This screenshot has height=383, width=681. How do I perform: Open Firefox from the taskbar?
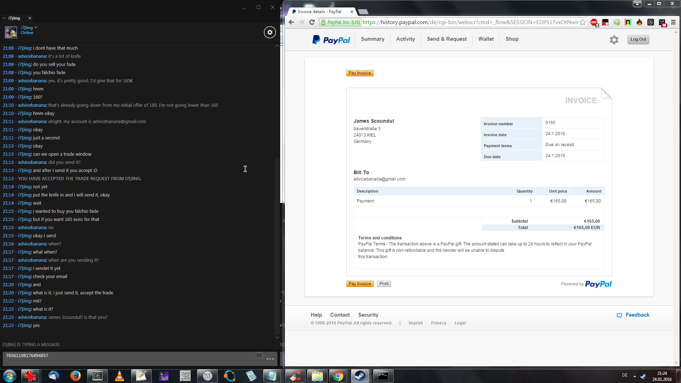click(75, 376)
